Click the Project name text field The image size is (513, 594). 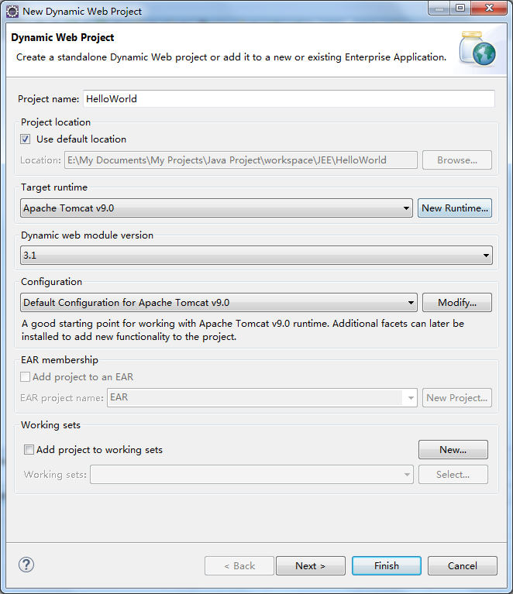click(x=288, y=99)
